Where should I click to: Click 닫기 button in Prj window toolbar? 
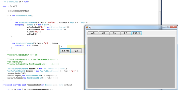click(125, 33)
